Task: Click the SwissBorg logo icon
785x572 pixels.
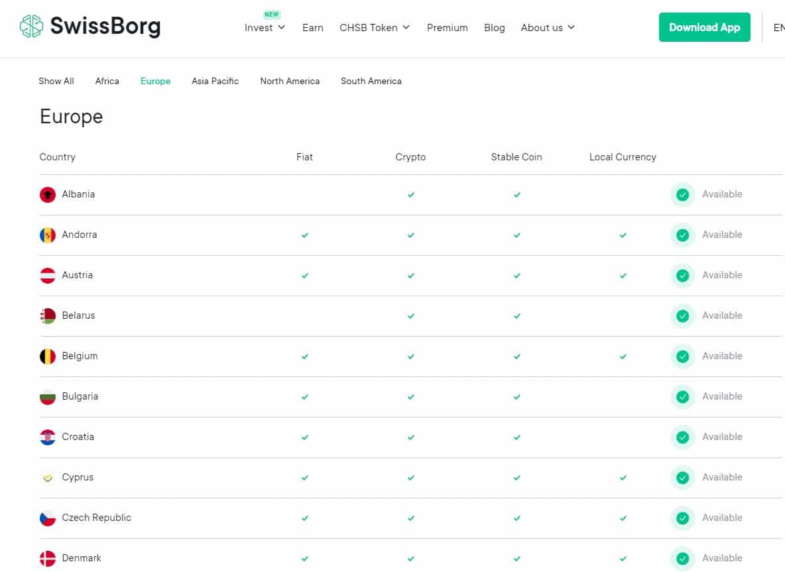Action: click(31, 27)
